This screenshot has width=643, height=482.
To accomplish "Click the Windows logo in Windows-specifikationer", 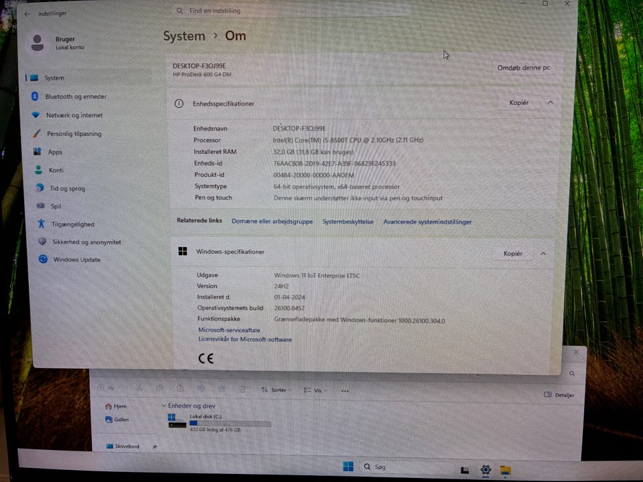I will [x=183, y=251].
